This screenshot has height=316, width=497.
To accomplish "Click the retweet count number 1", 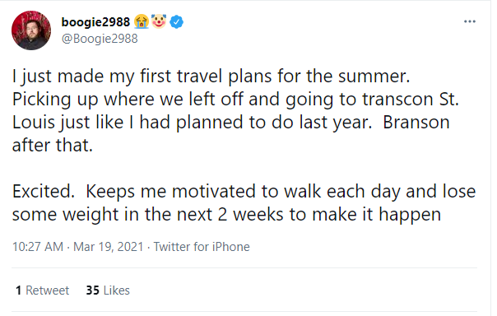I will (x=18, y=290).
